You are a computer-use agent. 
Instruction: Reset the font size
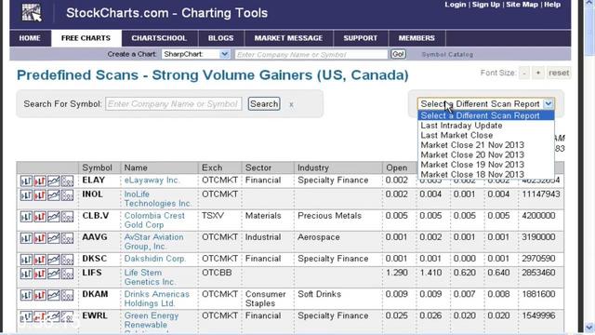559,73
